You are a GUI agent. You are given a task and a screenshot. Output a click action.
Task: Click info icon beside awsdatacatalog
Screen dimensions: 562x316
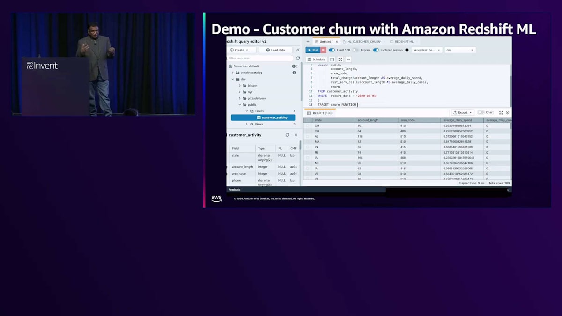pyautogui.click(x=294, y=73)
